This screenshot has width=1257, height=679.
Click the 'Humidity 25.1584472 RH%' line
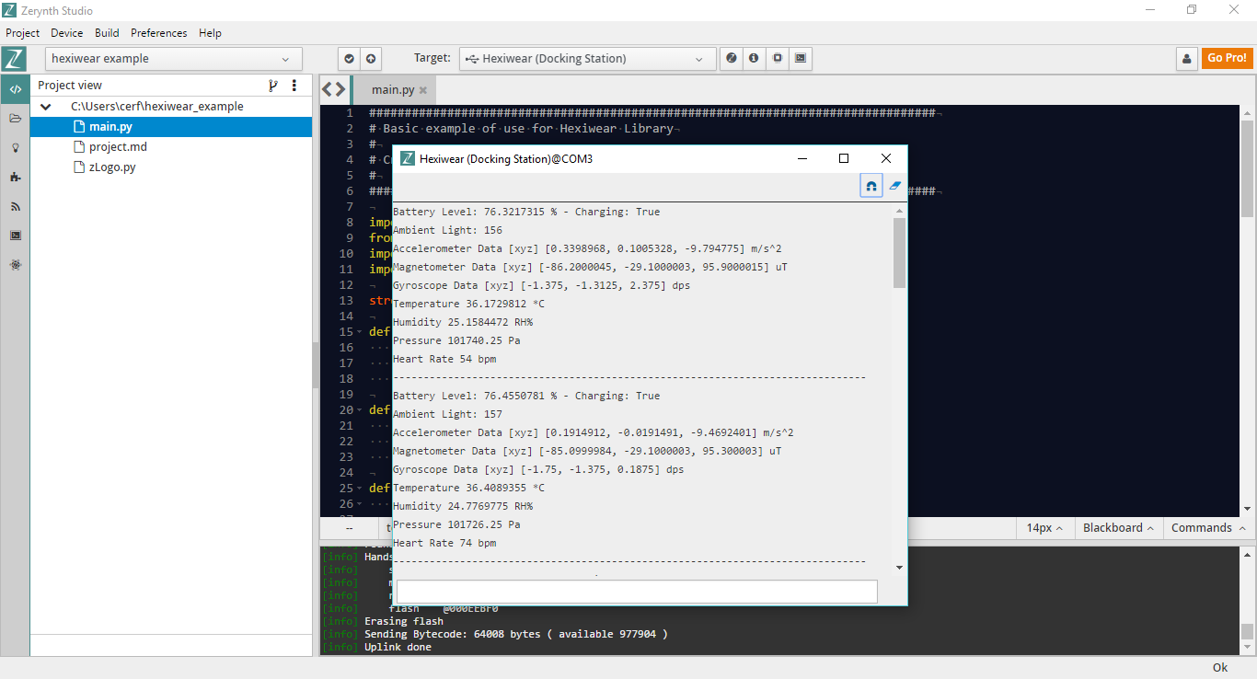[x=463, y=322]
